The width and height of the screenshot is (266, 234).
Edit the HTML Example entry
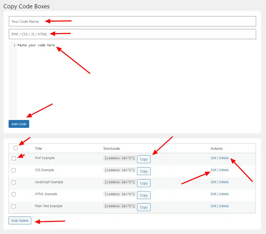[213, 194]
